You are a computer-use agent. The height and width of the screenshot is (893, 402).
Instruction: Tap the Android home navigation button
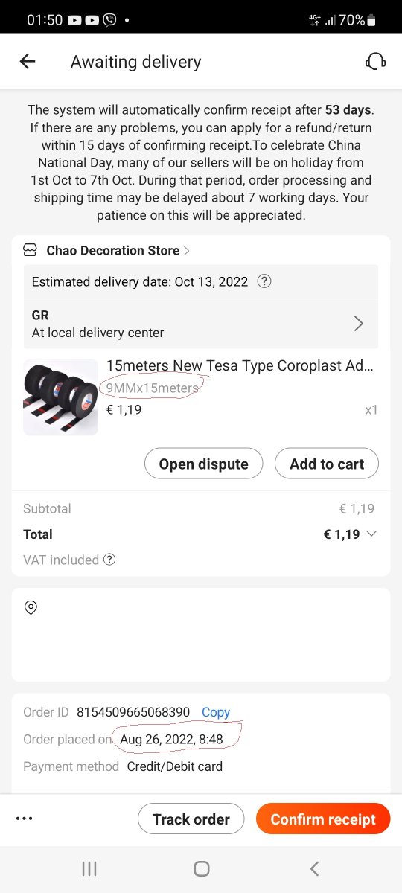(201, 868)
